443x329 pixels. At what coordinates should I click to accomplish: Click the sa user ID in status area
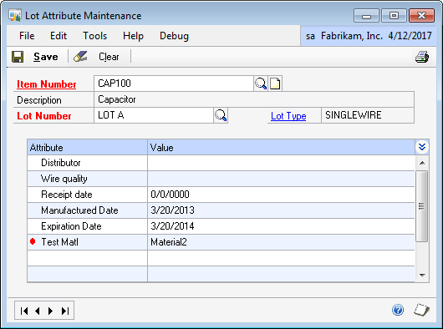[310, 36]
